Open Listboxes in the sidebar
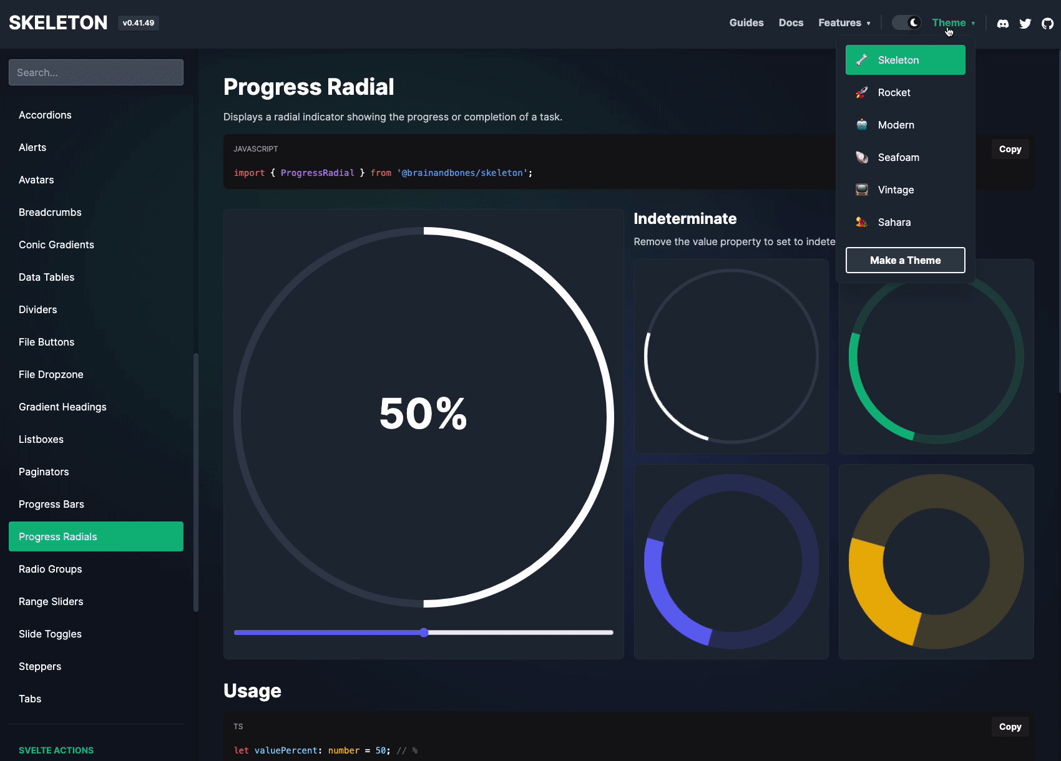The image size is (1061, 761). point(96,439)
